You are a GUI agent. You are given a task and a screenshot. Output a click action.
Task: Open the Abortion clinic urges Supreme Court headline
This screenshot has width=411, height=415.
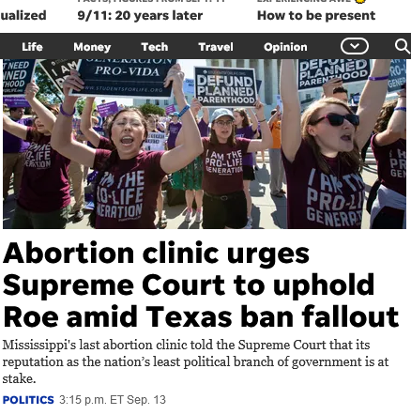[201, 284]
